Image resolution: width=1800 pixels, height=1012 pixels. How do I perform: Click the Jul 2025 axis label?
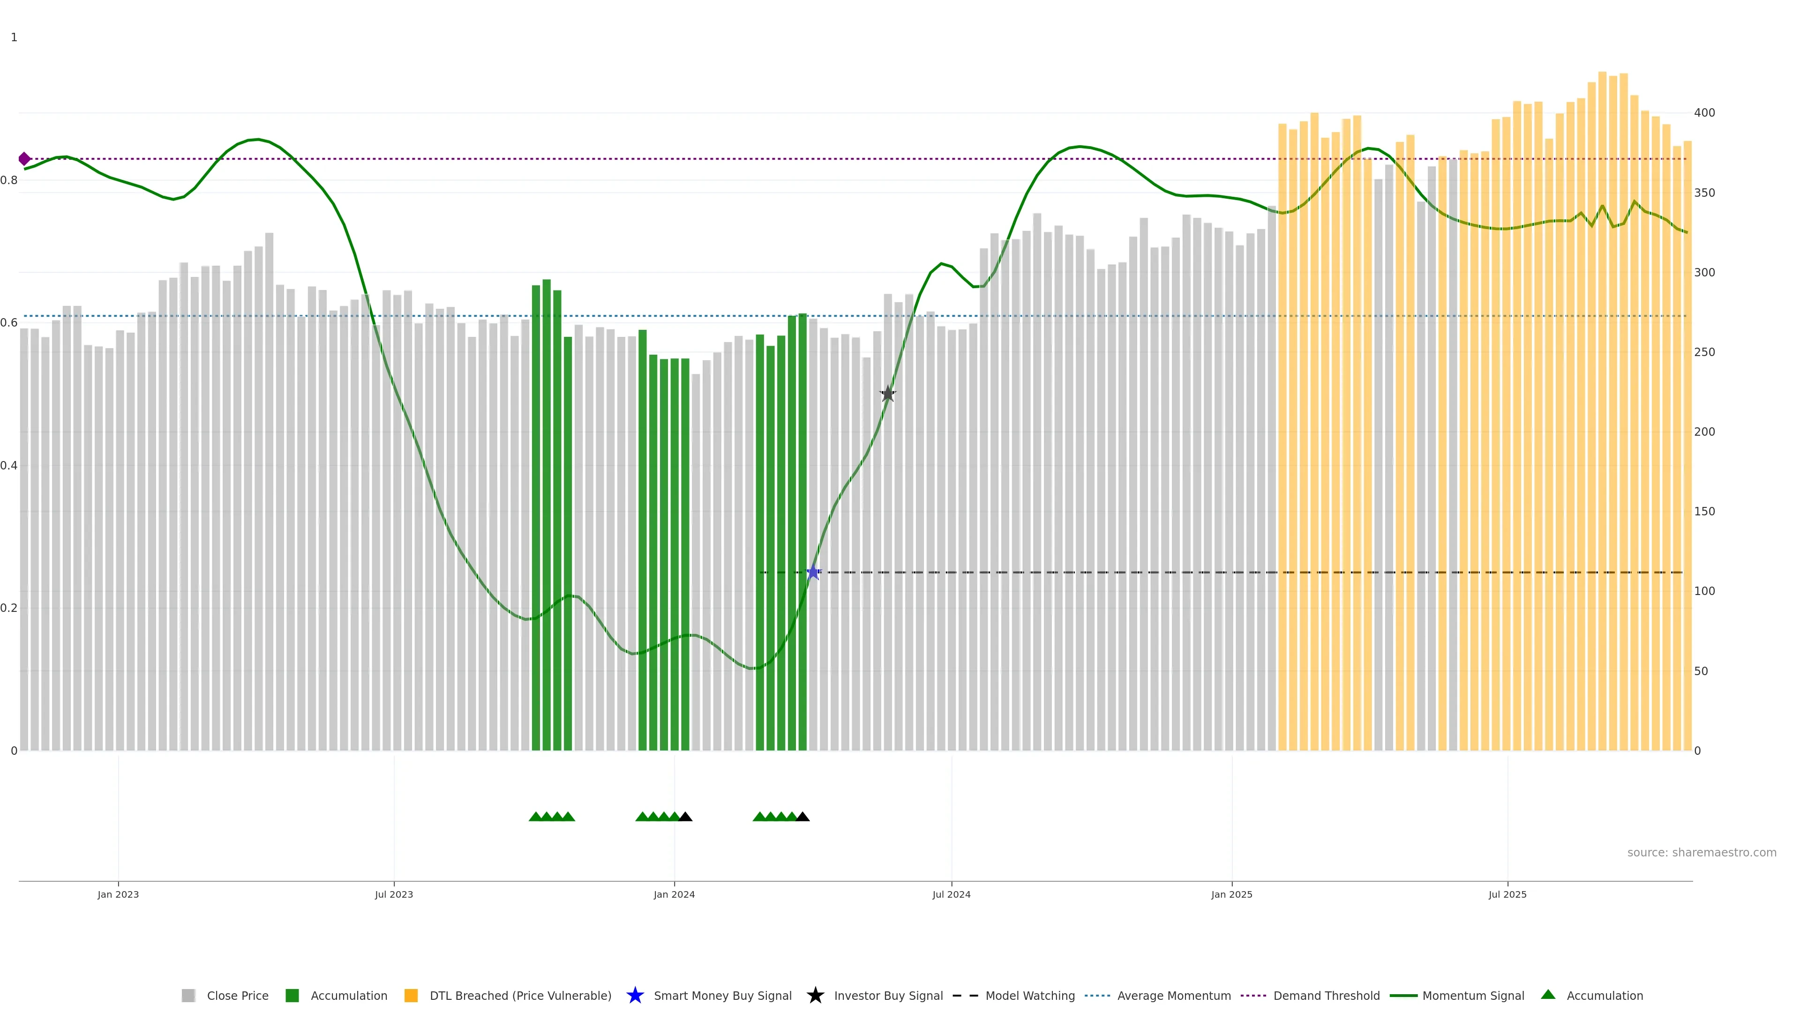[x=1507, y=895]
